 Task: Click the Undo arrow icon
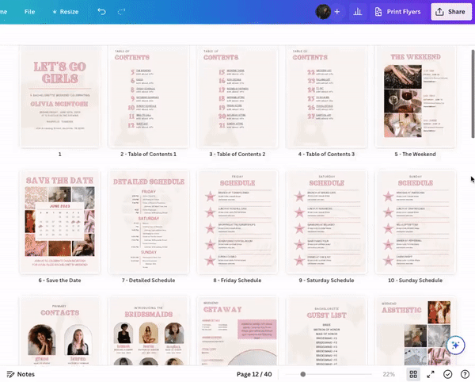tap(101, 12)
